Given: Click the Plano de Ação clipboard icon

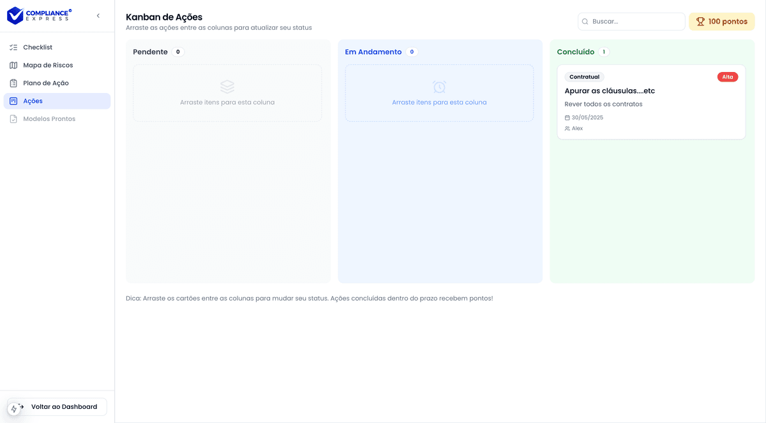Looking at the screenshot, I should [13, 83].
